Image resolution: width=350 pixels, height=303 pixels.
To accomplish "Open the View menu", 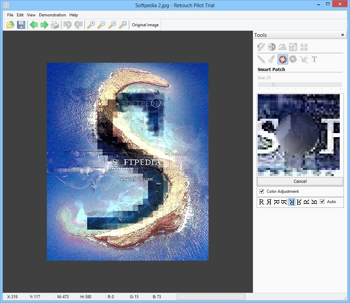I will click(31, 15).
